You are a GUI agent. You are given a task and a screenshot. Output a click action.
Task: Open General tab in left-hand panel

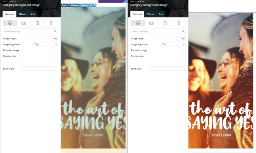click(10, 14)
